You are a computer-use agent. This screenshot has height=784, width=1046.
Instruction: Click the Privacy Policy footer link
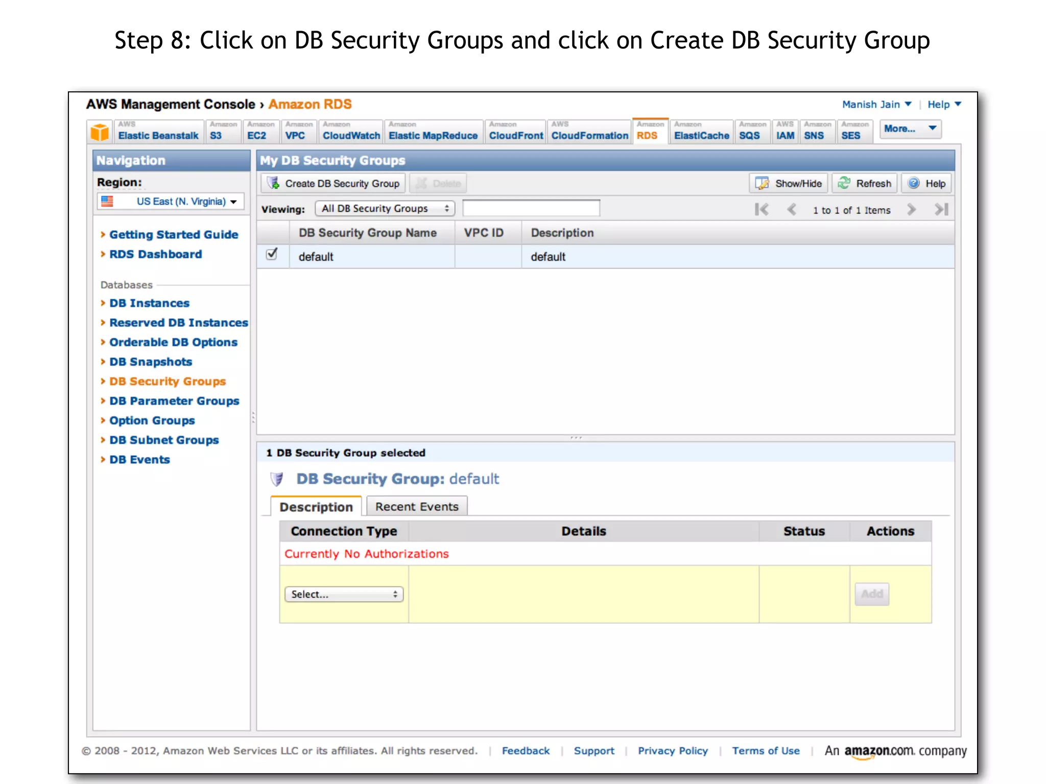coord(673,751)
